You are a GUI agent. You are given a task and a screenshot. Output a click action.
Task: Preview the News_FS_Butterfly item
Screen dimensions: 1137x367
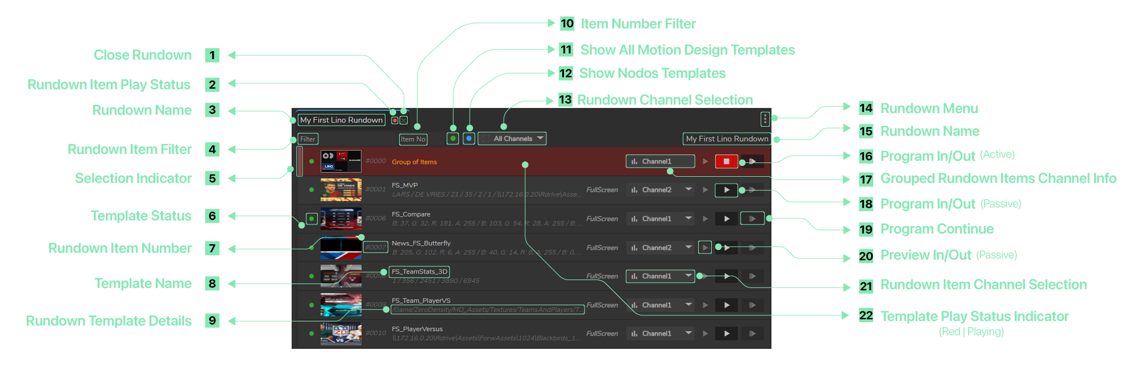(x=705, y=248)
